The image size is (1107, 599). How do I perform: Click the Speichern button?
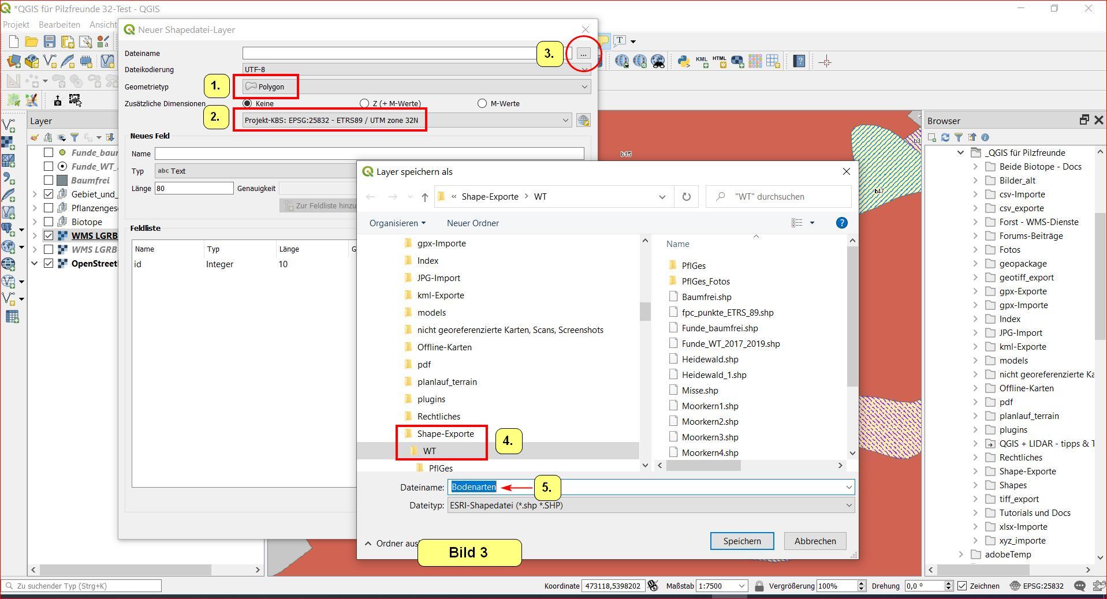point(741,541)
